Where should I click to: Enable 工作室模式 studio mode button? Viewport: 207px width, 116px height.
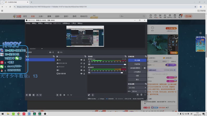(x=137, y=72)
